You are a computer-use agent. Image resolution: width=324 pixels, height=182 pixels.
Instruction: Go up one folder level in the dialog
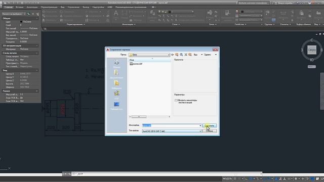(x=177, y=55)
